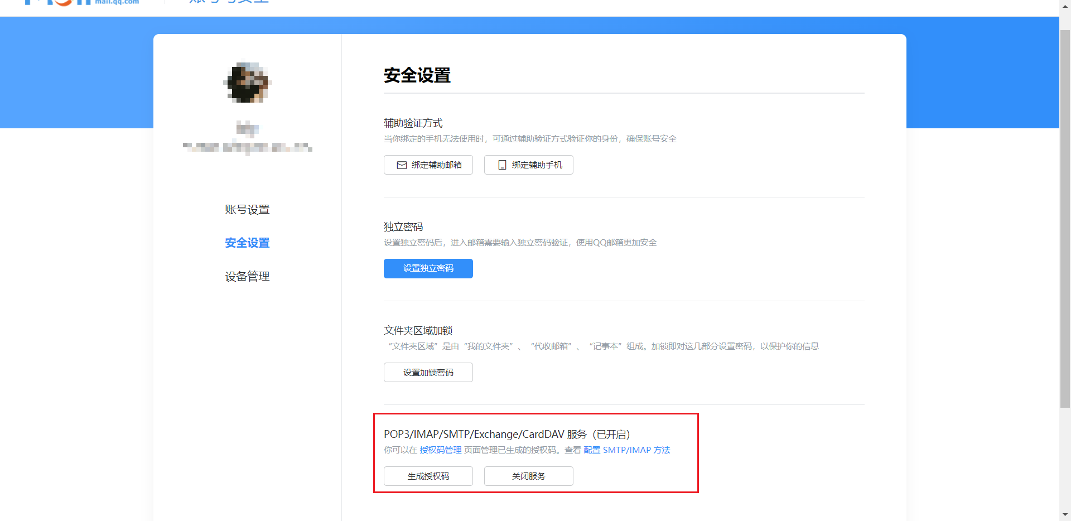Click the mail.qq.com logo at top left

82,2
